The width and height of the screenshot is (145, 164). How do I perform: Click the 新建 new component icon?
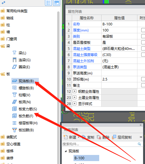point(66,137)
